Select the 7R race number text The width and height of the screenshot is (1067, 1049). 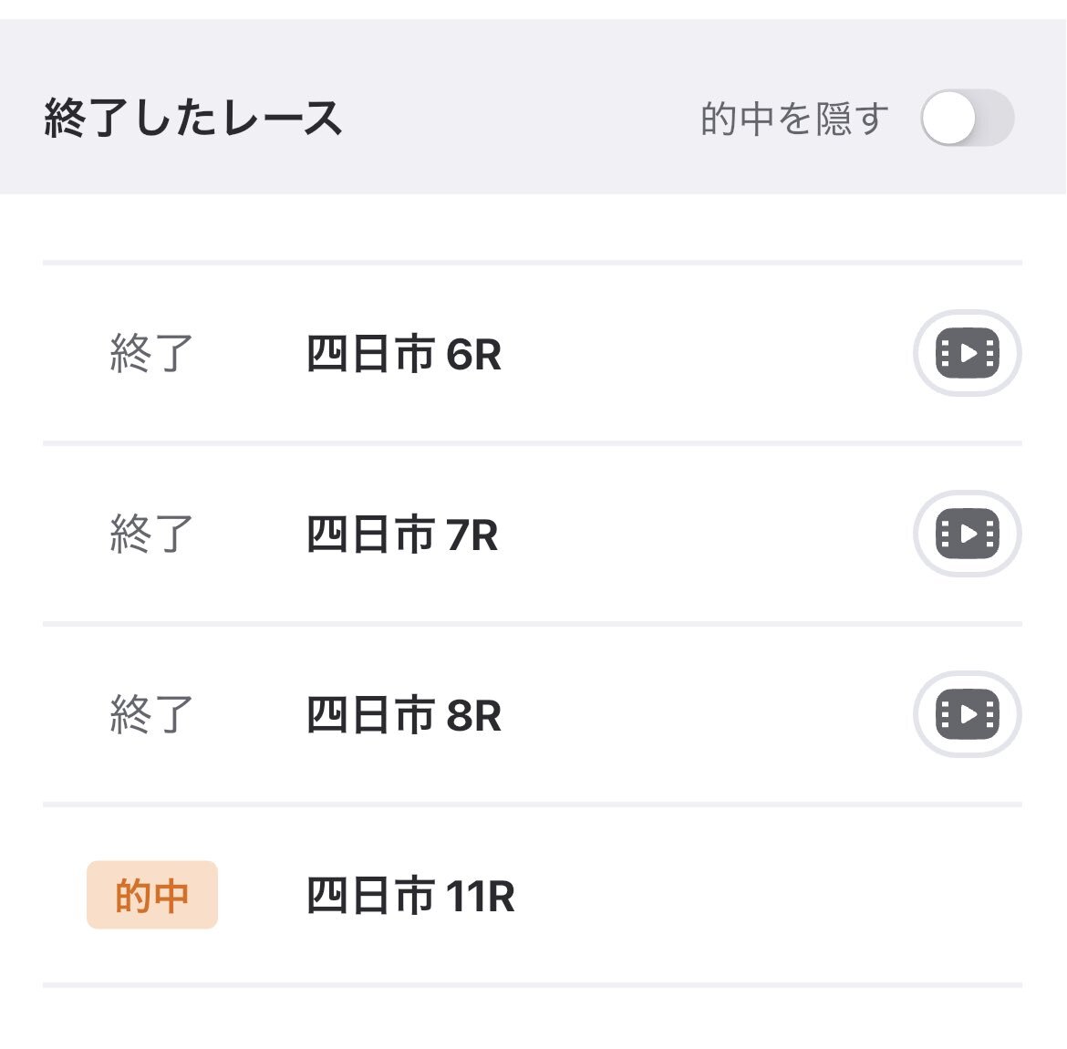(472, 535)
